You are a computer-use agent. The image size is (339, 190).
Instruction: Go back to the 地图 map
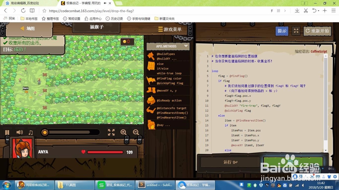(x=27, y=28)
